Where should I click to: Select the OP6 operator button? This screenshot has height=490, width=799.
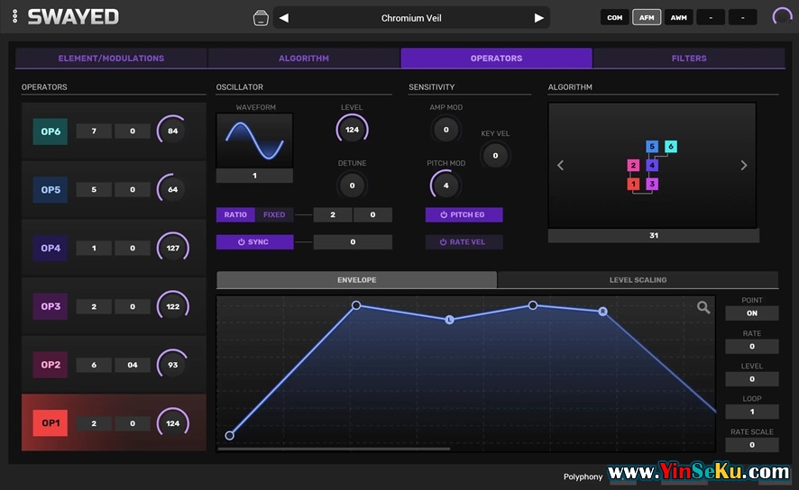click(50, 132)
